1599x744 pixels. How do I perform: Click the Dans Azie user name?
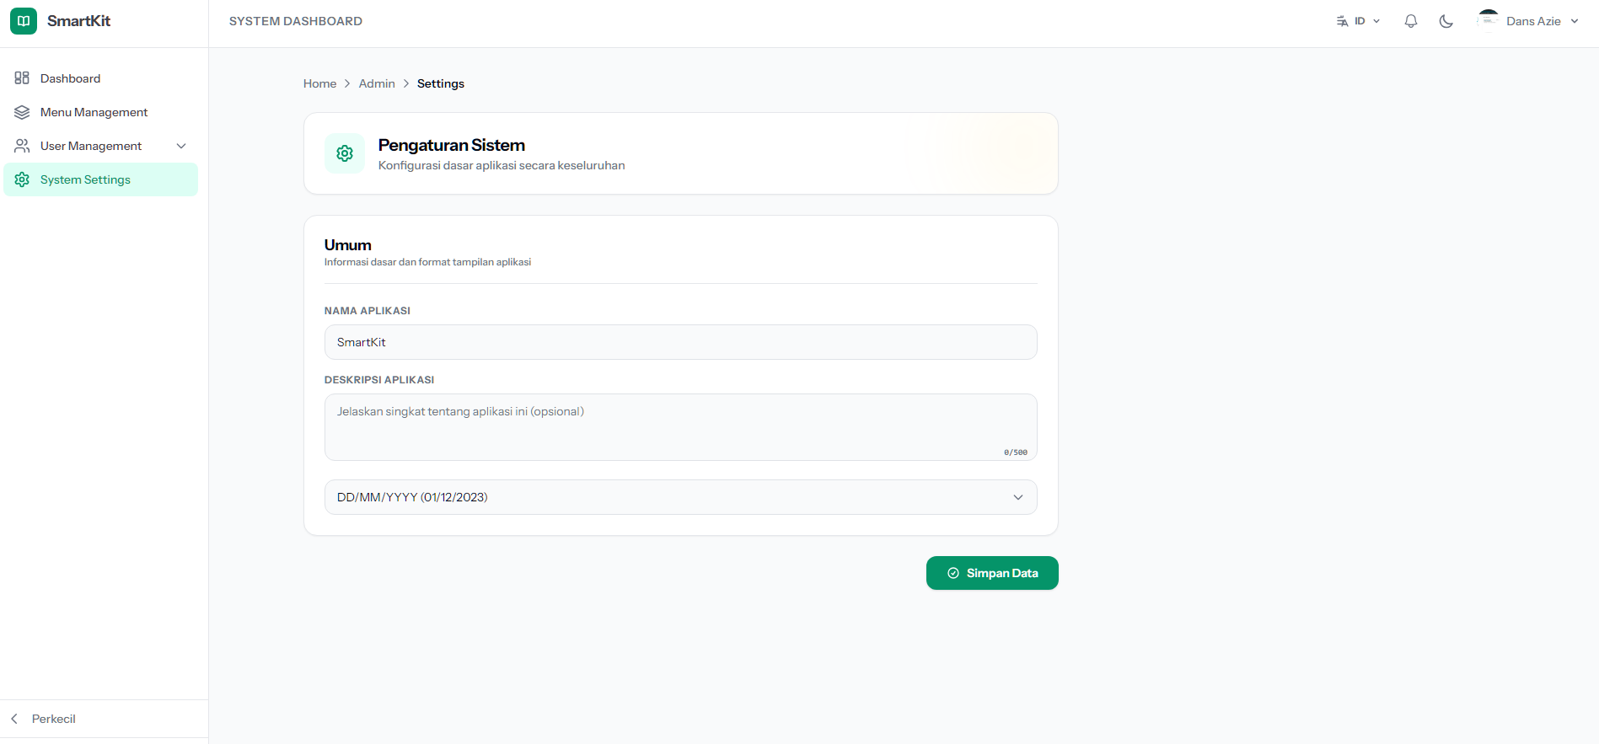1533,21
